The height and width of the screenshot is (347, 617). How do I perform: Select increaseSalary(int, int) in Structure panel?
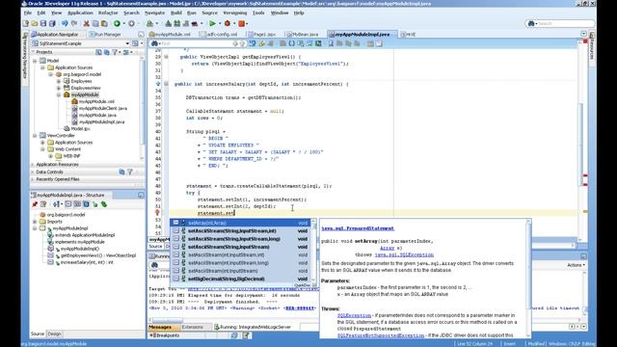coord(87,262)
